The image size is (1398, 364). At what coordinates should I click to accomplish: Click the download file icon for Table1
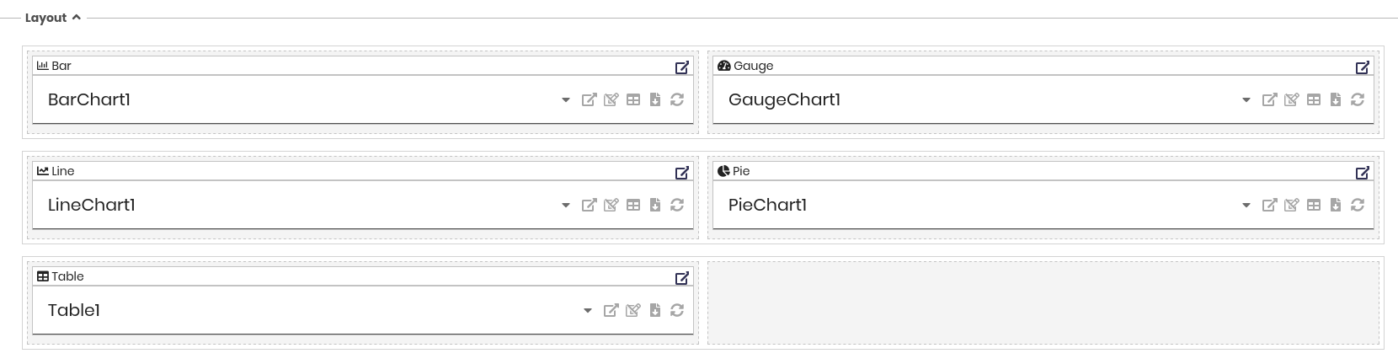coord(655,310)
